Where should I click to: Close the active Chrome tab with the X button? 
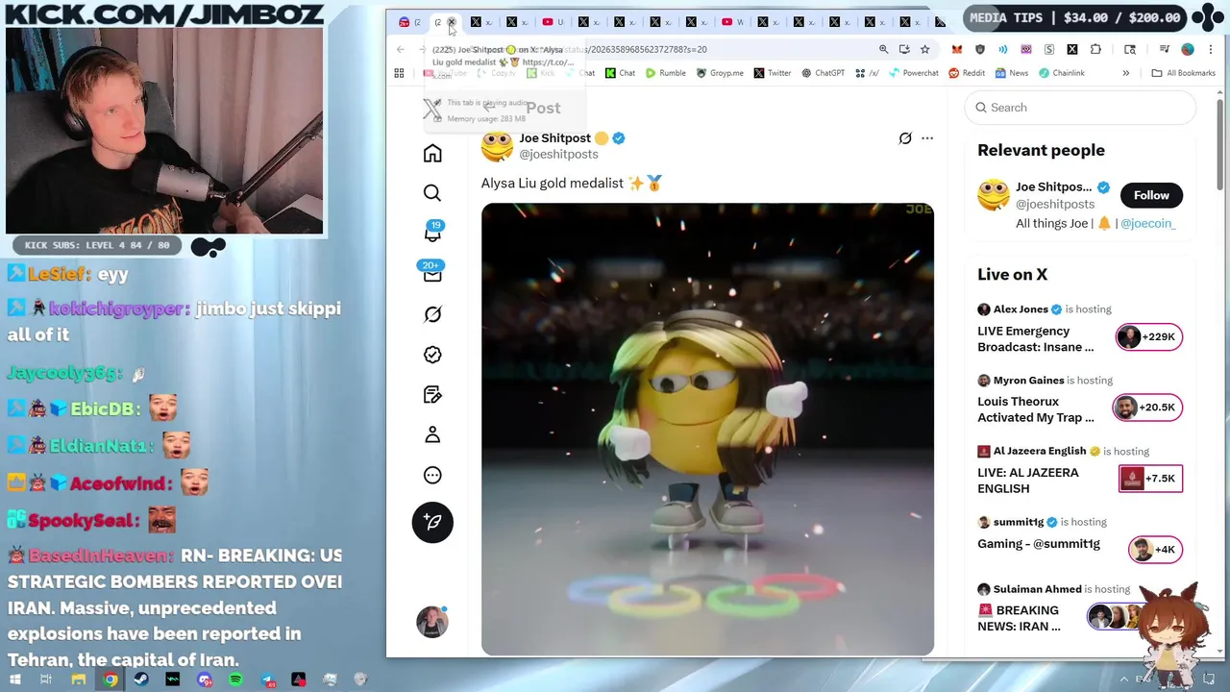[x=451, y=22]
